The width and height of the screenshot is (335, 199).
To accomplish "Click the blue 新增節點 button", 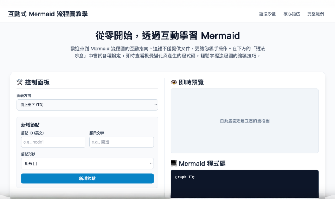I will 87,178.
